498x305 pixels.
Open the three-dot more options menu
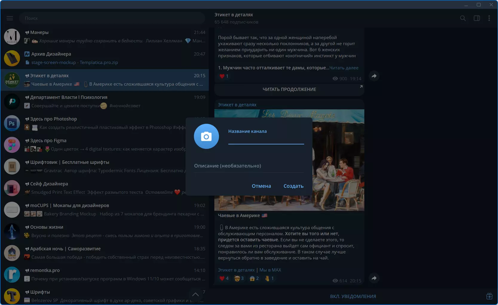pos(489,18)
